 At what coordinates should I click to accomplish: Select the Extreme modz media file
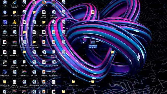24,12
